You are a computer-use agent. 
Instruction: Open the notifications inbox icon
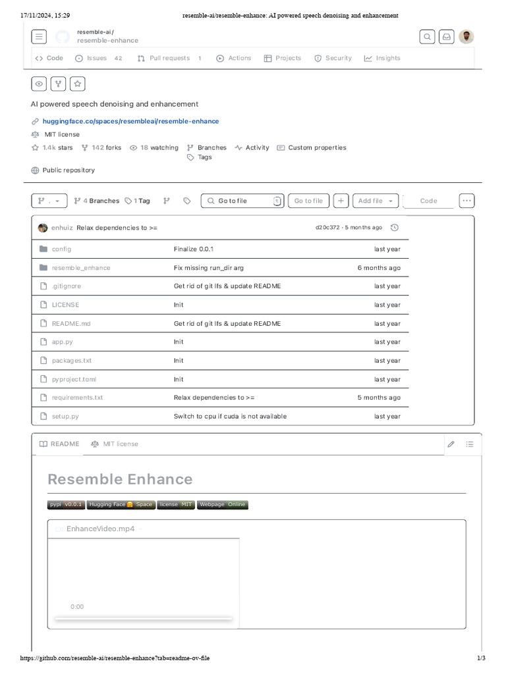[x=447, y=37]
